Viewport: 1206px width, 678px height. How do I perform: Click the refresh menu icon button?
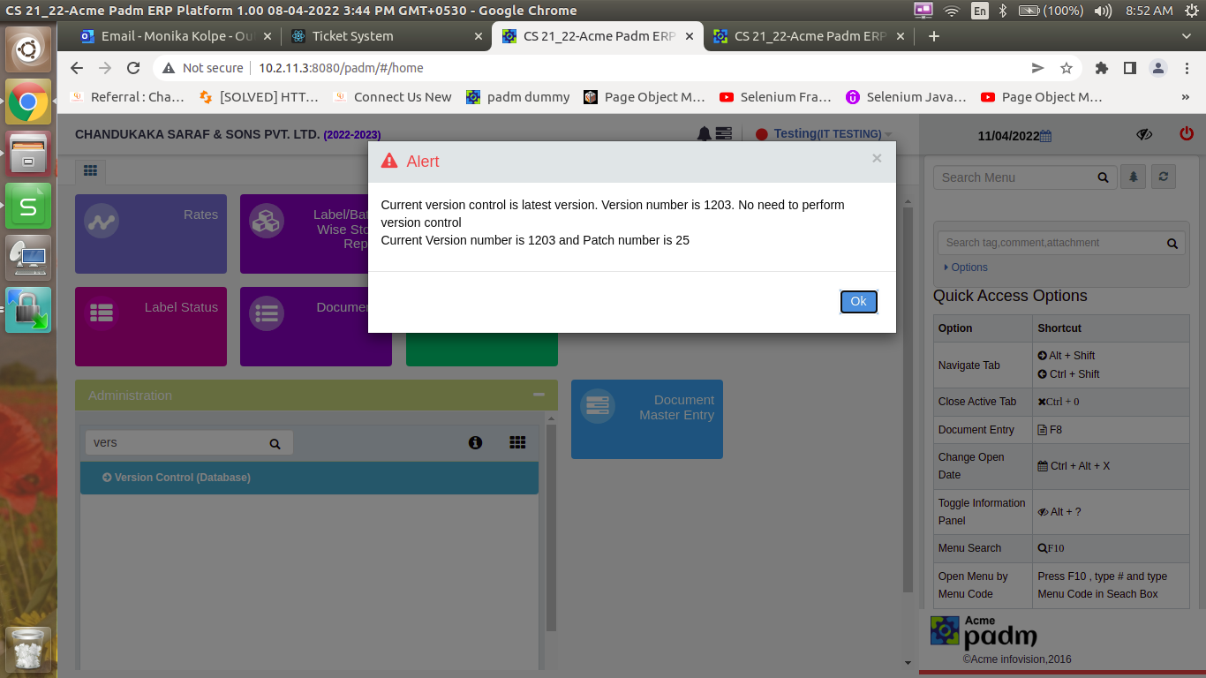point(1164,177)
